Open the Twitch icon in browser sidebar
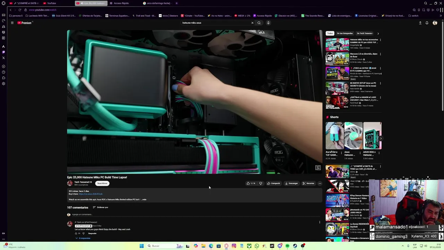The height and width of the screenshot is (250, 444). (3, 52)
